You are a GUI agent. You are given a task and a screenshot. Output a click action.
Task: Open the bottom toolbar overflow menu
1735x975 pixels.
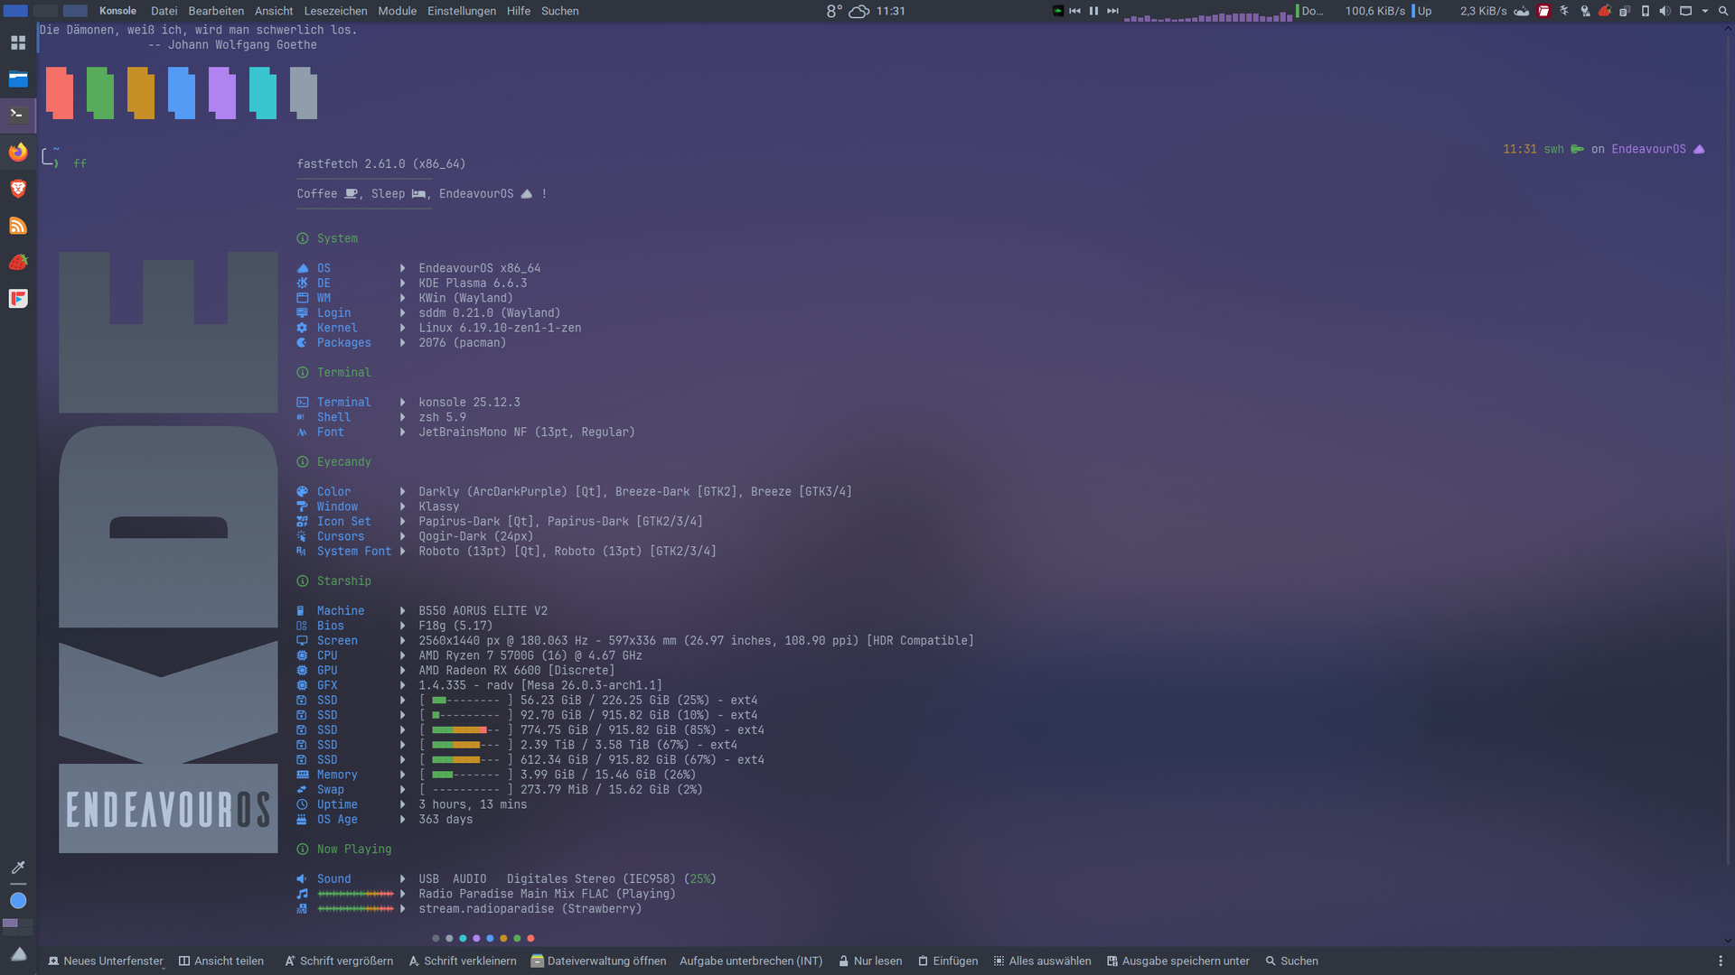1720,961
